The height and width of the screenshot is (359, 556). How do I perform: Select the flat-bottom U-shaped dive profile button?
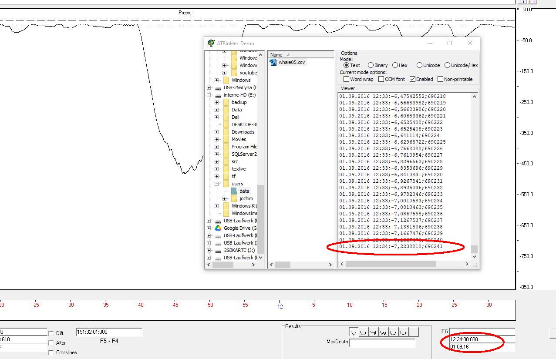tap(363, 333)
